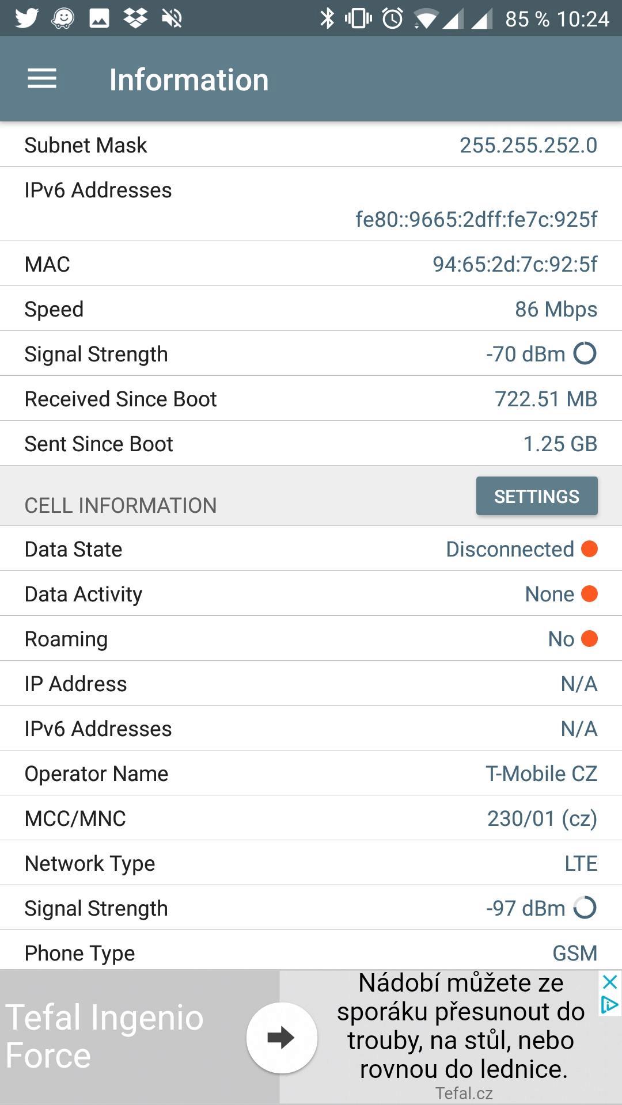
Task: Tap the Operator Name T-Mobile CZ row
Action: pyautogui.click(x=311, y=773)
